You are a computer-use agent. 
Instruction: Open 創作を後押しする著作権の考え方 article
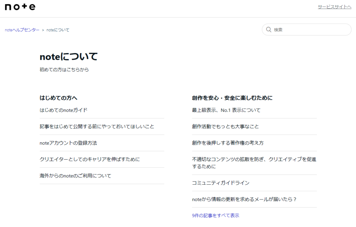[228, 143]
